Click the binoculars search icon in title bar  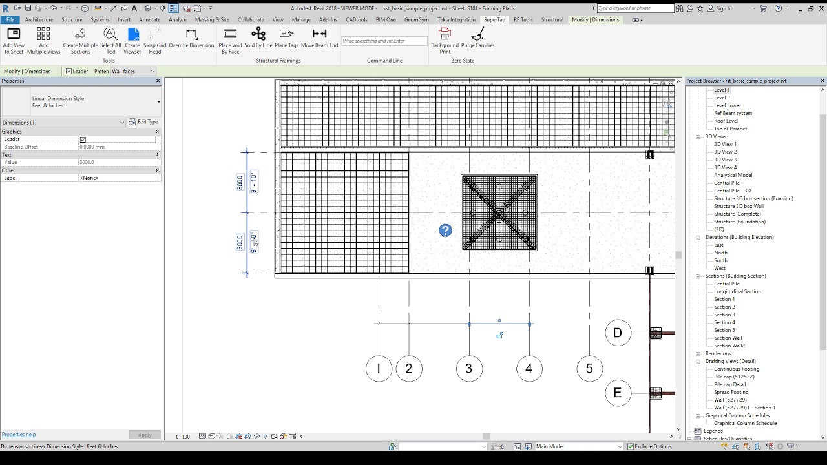(680, 8)
